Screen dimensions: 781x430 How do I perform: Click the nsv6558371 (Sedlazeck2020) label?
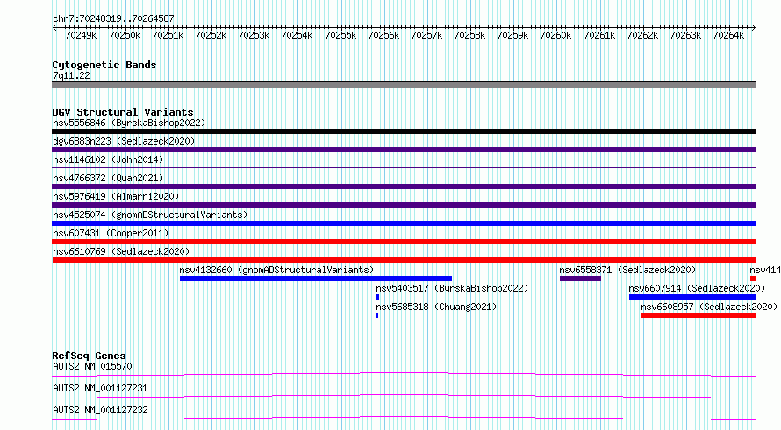pyautogui.click(x=627, y=270)
